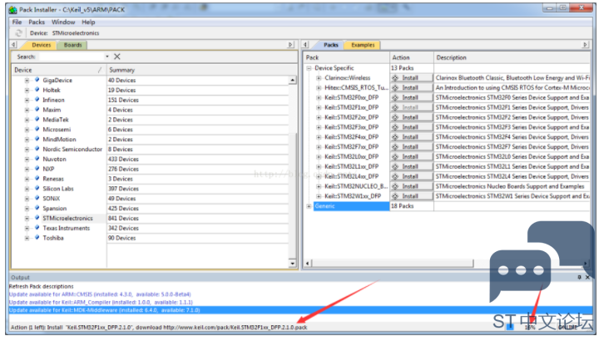This screenshot has height=341, width=604.
Task: Install the Hitex::CMSIS_RTOS_Tu pack
Action: coord(411,88)
